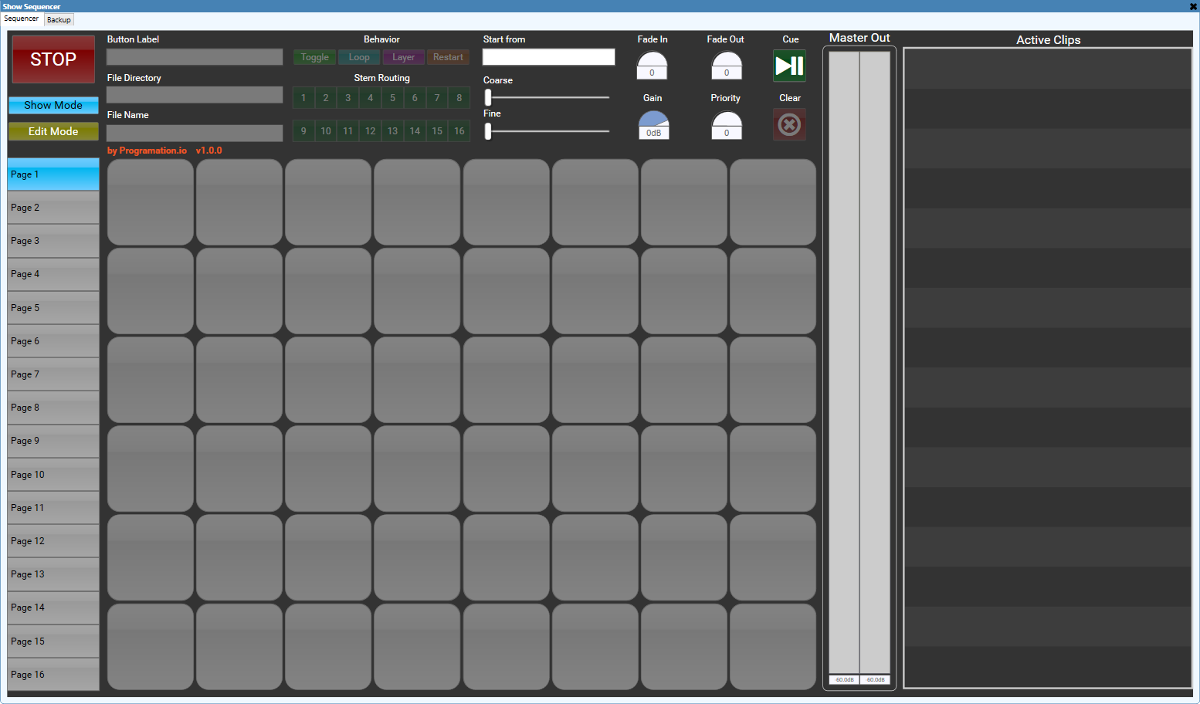The image size is (1200, 704).
Task: Click the Fade In knob
Action: click(652, 63)
